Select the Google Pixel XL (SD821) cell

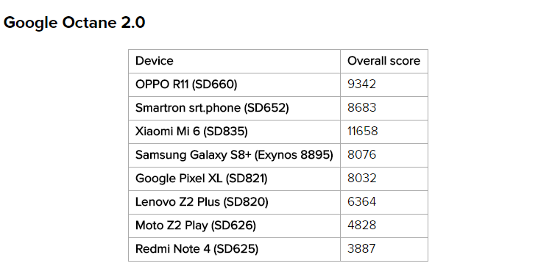click(235, 179)
